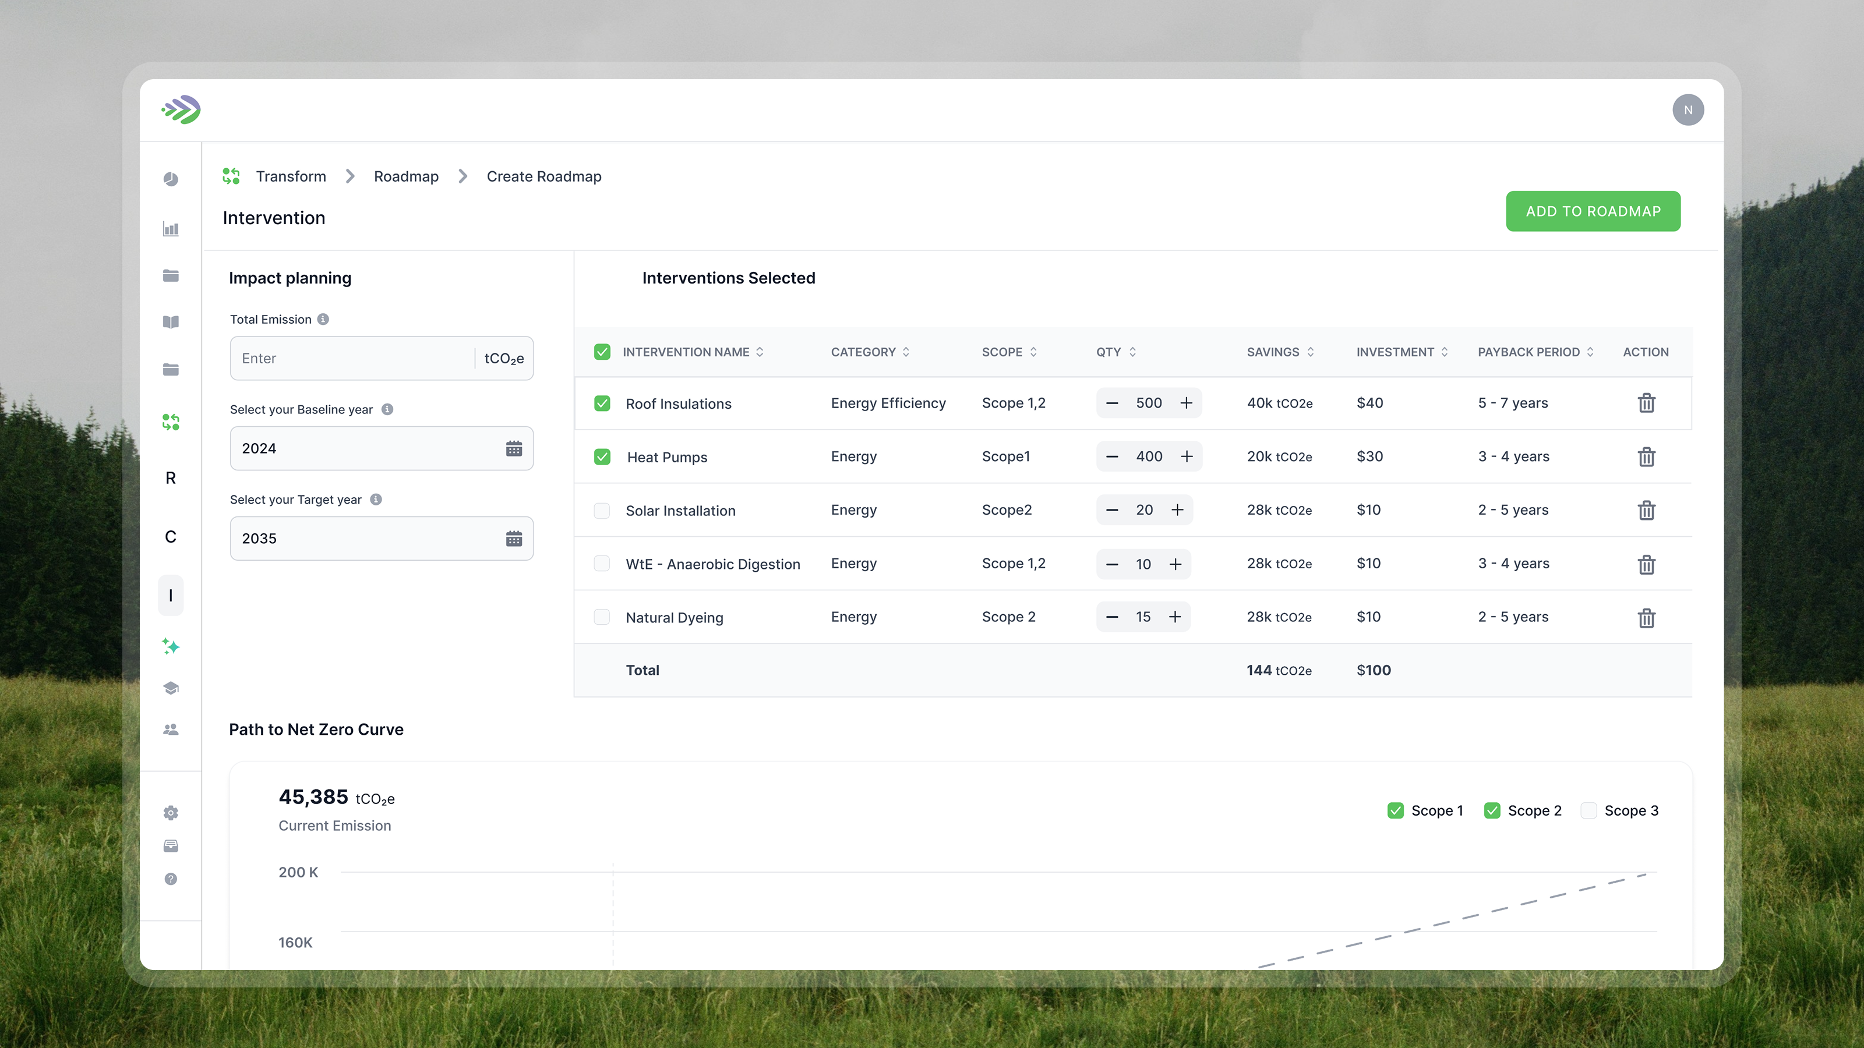The height and width of the screenshot is (1048, 1864).
Task: Open the dashboard pie chart icon
Action: click(x=171, y=179)
